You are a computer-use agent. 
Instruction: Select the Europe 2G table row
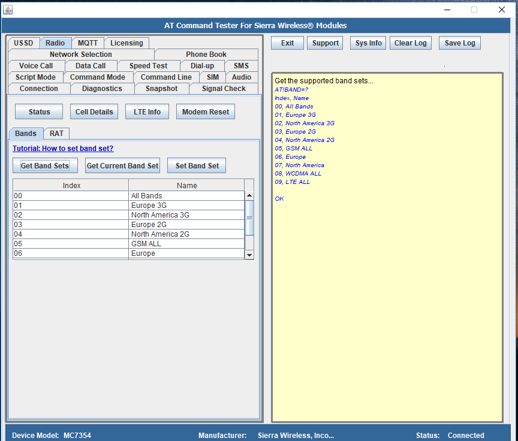click(x=129, y=225)
